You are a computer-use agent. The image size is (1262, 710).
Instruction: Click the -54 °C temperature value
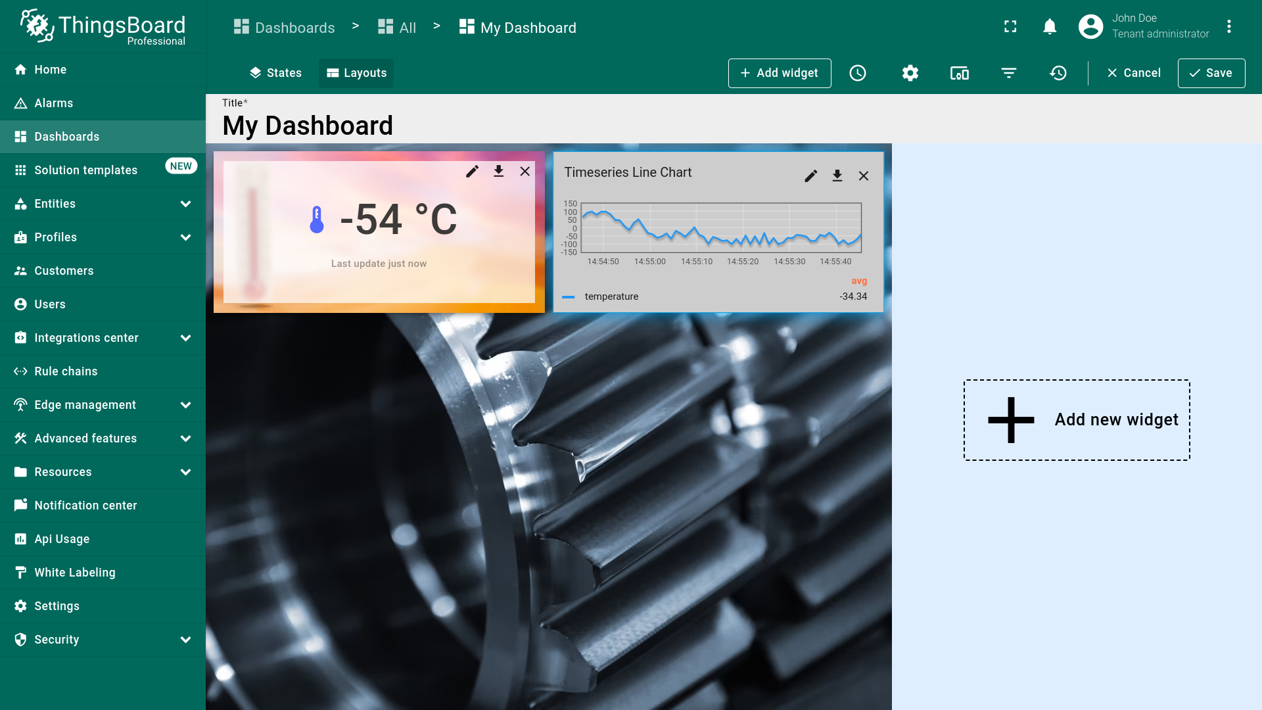pyautogui.click(x=398, y=220)
